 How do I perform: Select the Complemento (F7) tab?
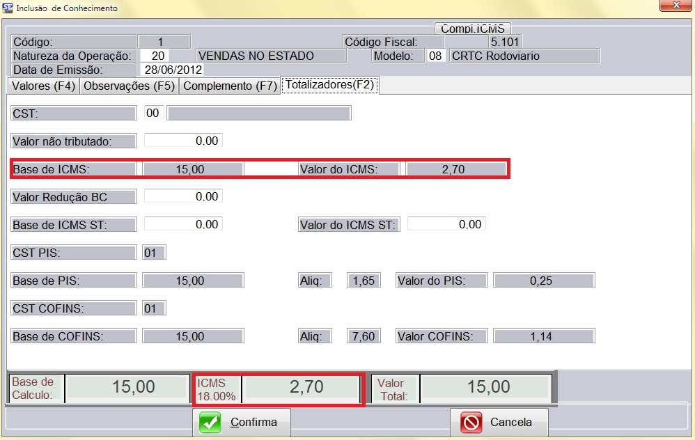[x=230, y=86]
